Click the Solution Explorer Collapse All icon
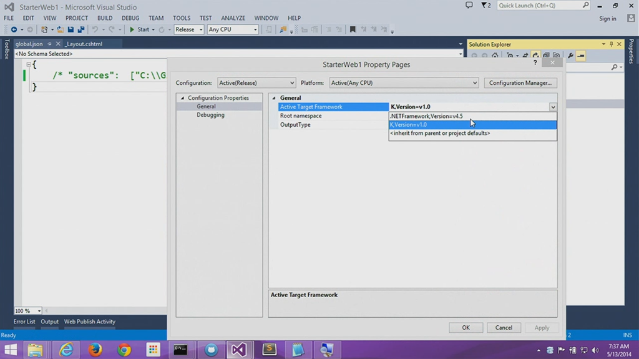This screenshot has width=639, height=359. [x=546, y=56]
